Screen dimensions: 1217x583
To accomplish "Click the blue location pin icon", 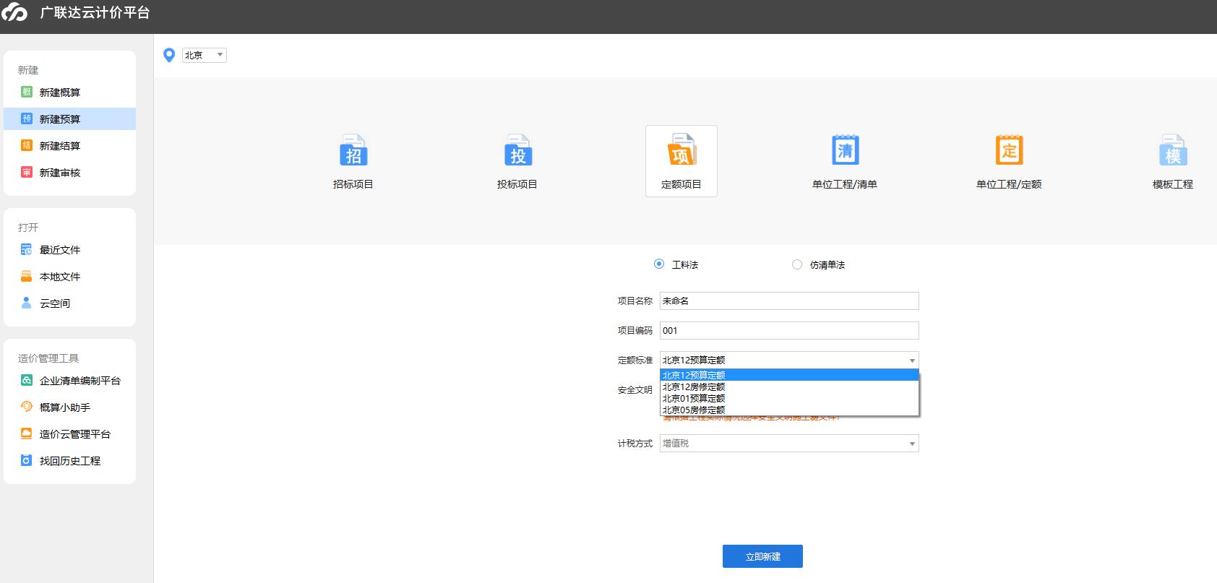I will (x=169, y=55).
